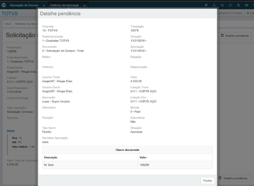Viewport: 254px width, 186px height.
Task: Select the Narrativa Aprovação text teste
Action: 45,142
